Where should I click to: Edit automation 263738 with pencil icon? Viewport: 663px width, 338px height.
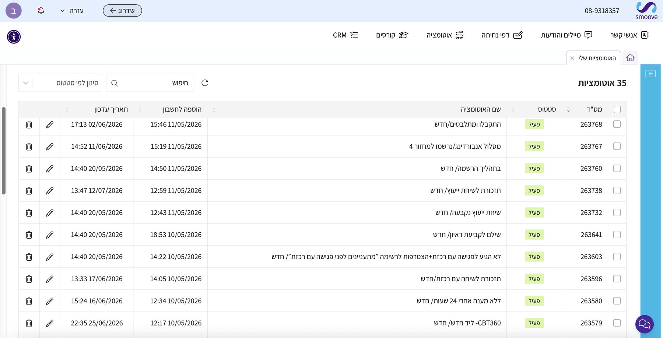click(50, 191)
